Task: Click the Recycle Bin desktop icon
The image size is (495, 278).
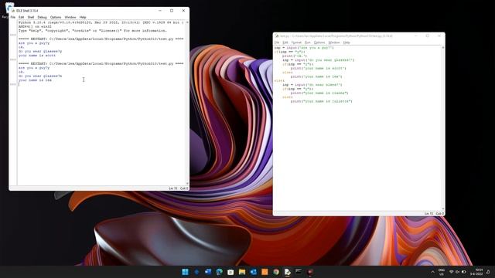Action: (x=9, y=9)
